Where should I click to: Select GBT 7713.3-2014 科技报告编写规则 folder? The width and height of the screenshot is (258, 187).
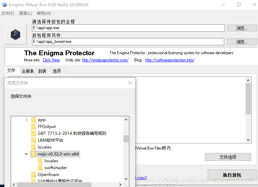72,133
